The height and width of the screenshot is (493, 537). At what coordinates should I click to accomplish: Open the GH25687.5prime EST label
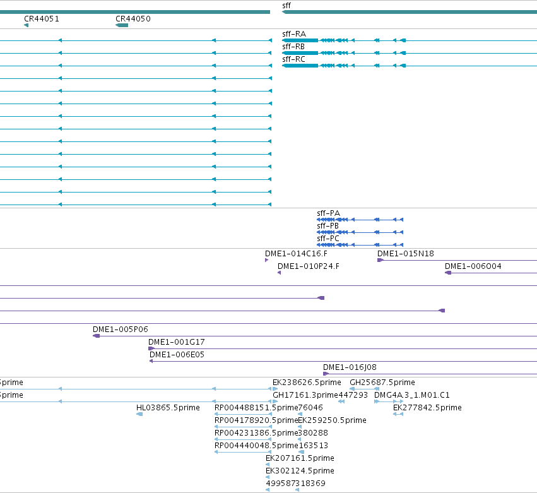[x=382, y=383]
